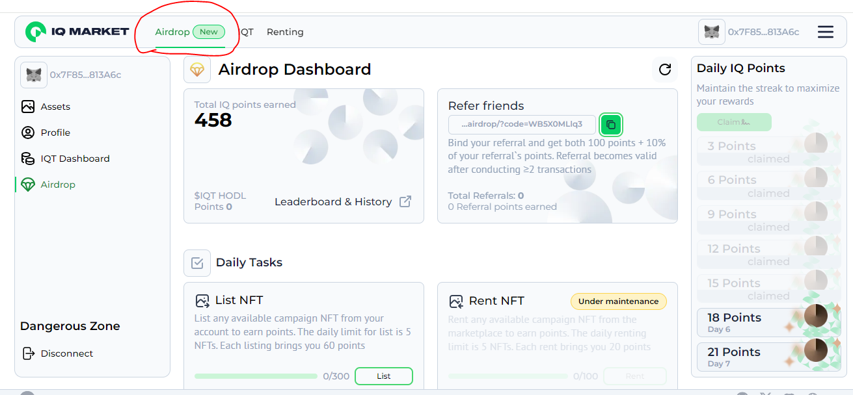Switch to the Renting tab
This screenshot has width=853, height=395.
(285, 32)
